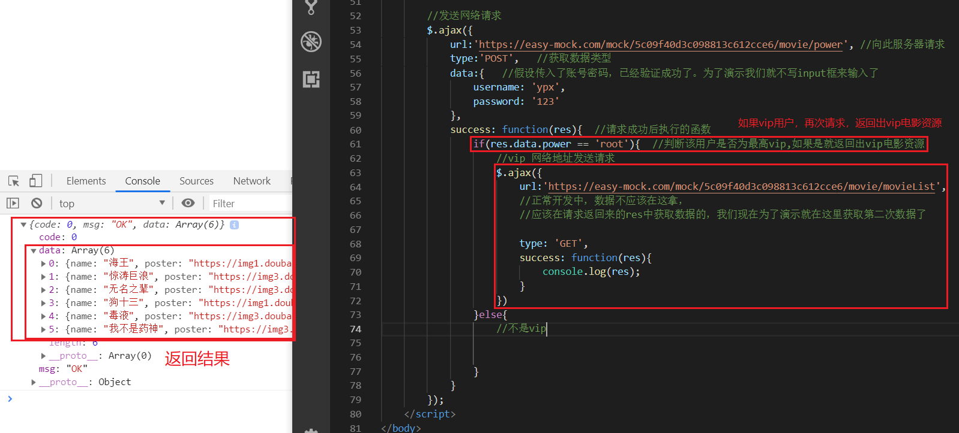Image resolution: width=959 pixels, height=433 pixels.
Task: Expand array item 4 毒液
Action: coord(43,316)
